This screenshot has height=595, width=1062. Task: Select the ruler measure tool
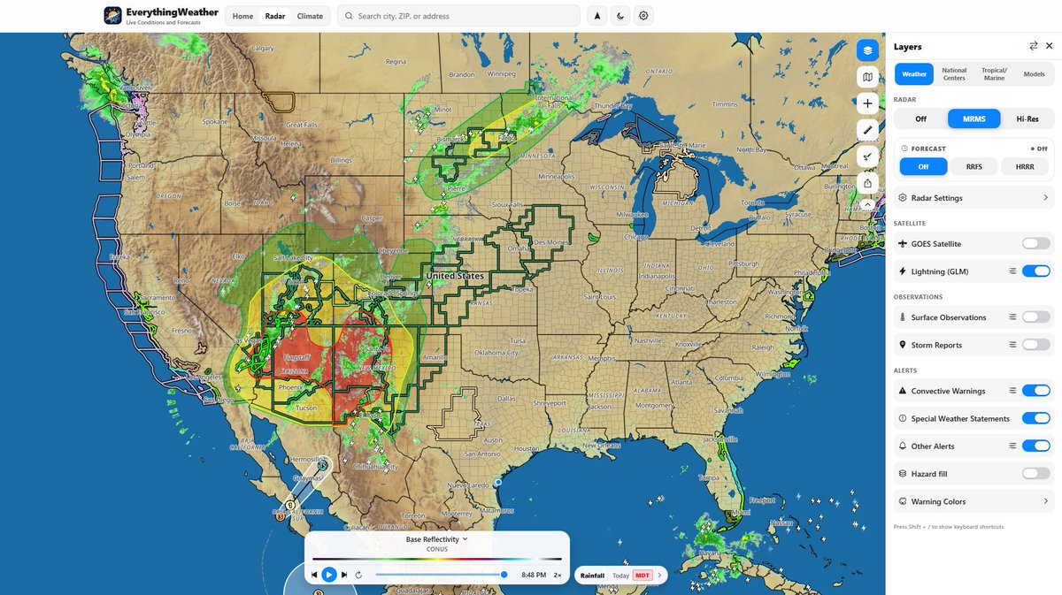pos(867,130)
